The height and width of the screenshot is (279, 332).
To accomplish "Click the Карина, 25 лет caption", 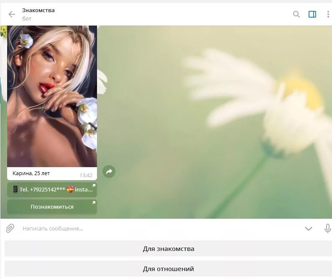I will tap(31, 173).
